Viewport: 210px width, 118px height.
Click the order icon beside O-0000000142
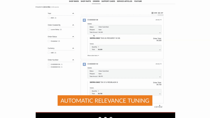click(84, 64)
